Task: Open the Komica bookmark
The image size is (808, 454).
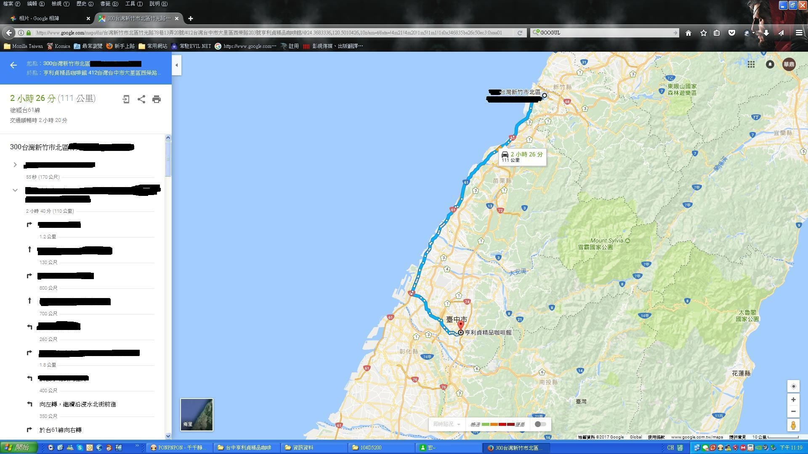Action: (58, 46)
